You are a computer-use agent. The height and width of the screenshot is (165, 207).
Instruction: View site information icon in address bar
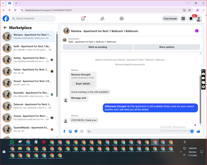22,10
